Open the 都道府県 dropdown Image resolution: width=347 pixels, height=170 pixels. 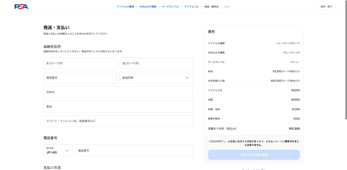[x=156, y=78]
